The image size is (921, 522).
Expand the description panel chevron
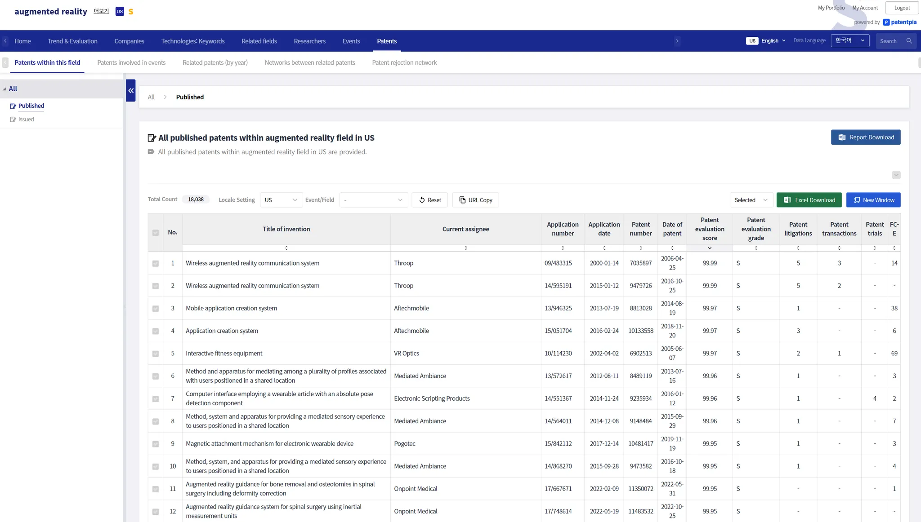click(x=896, y=175)
